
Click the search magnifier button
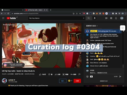click(89, 18)
